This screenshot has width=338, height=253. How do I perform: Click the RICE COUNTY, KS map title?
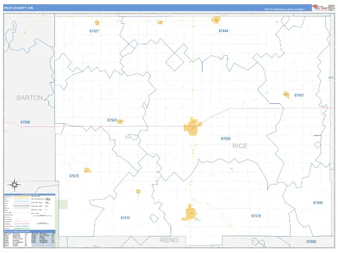(x=18, y=8)
